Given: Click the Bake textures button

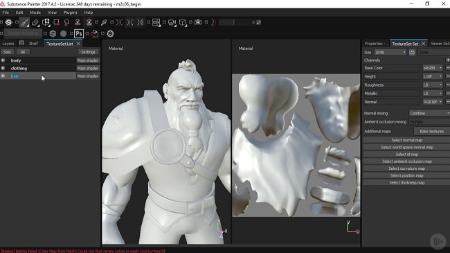Looking at the screenshot, I should point(431,132).
